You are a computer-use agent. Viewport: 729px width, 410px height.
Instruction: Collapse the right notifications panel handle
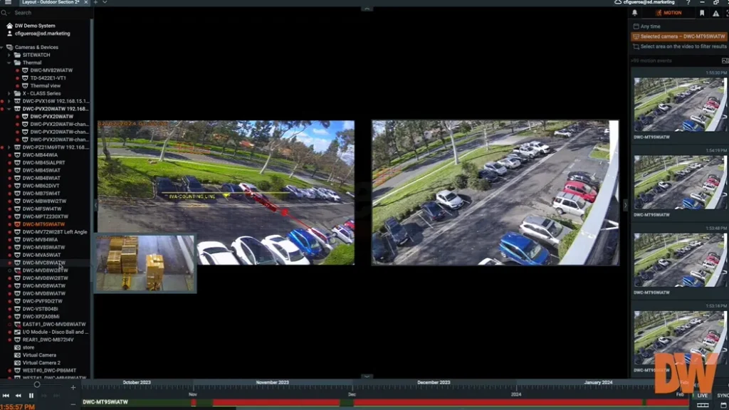[x=625, y=205]
